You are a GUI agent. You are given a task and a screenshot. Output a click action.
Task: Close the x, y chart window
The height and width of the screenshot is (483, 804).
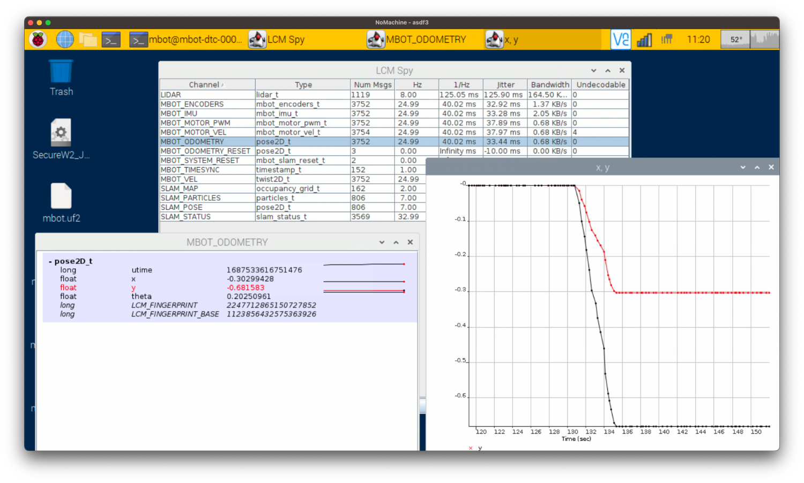tap(771, 168)
